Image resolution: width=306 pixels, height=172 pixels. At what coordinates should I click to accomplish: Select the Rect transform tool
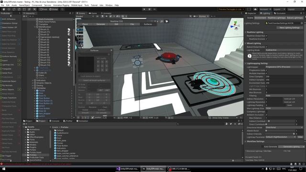click(24, 9)
